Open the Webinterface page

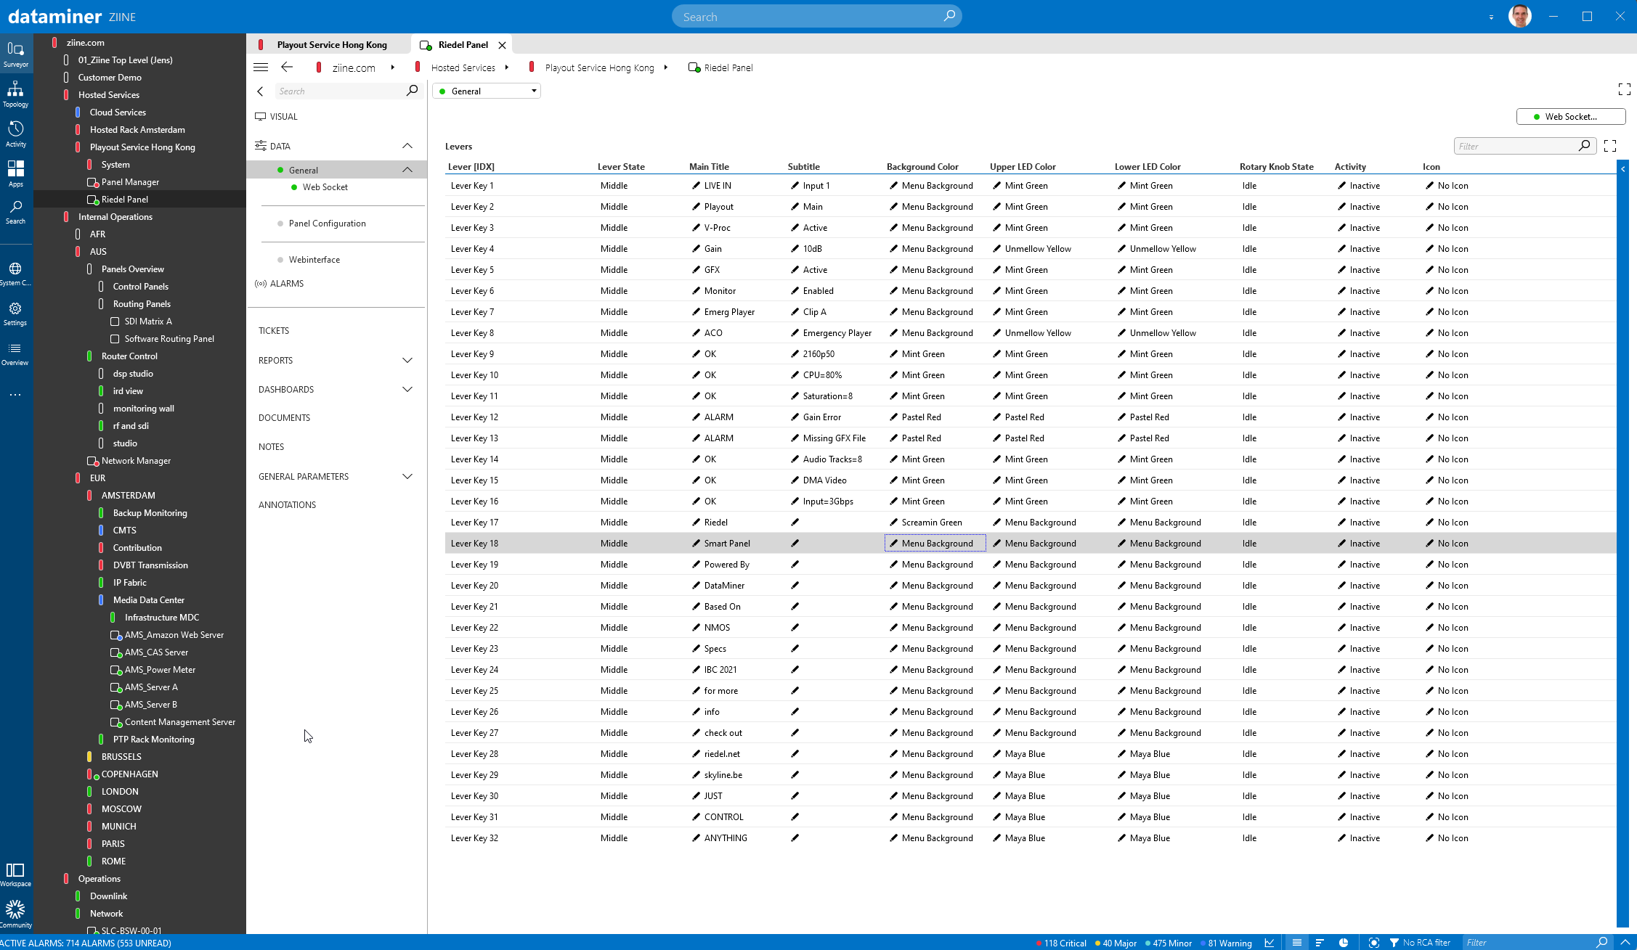pyautogui.click(x=314, y=260)
